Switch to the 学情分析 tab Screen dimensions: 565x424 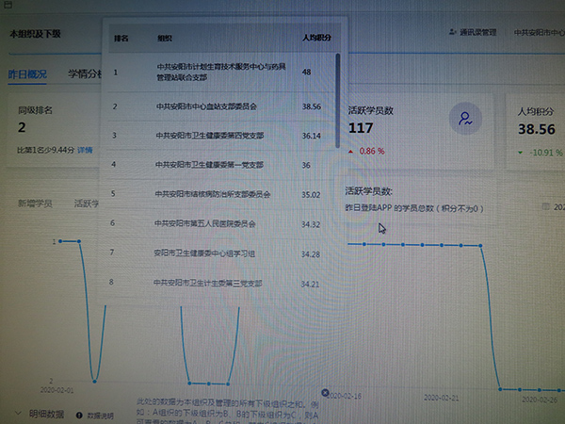click(x=85, y=73)
